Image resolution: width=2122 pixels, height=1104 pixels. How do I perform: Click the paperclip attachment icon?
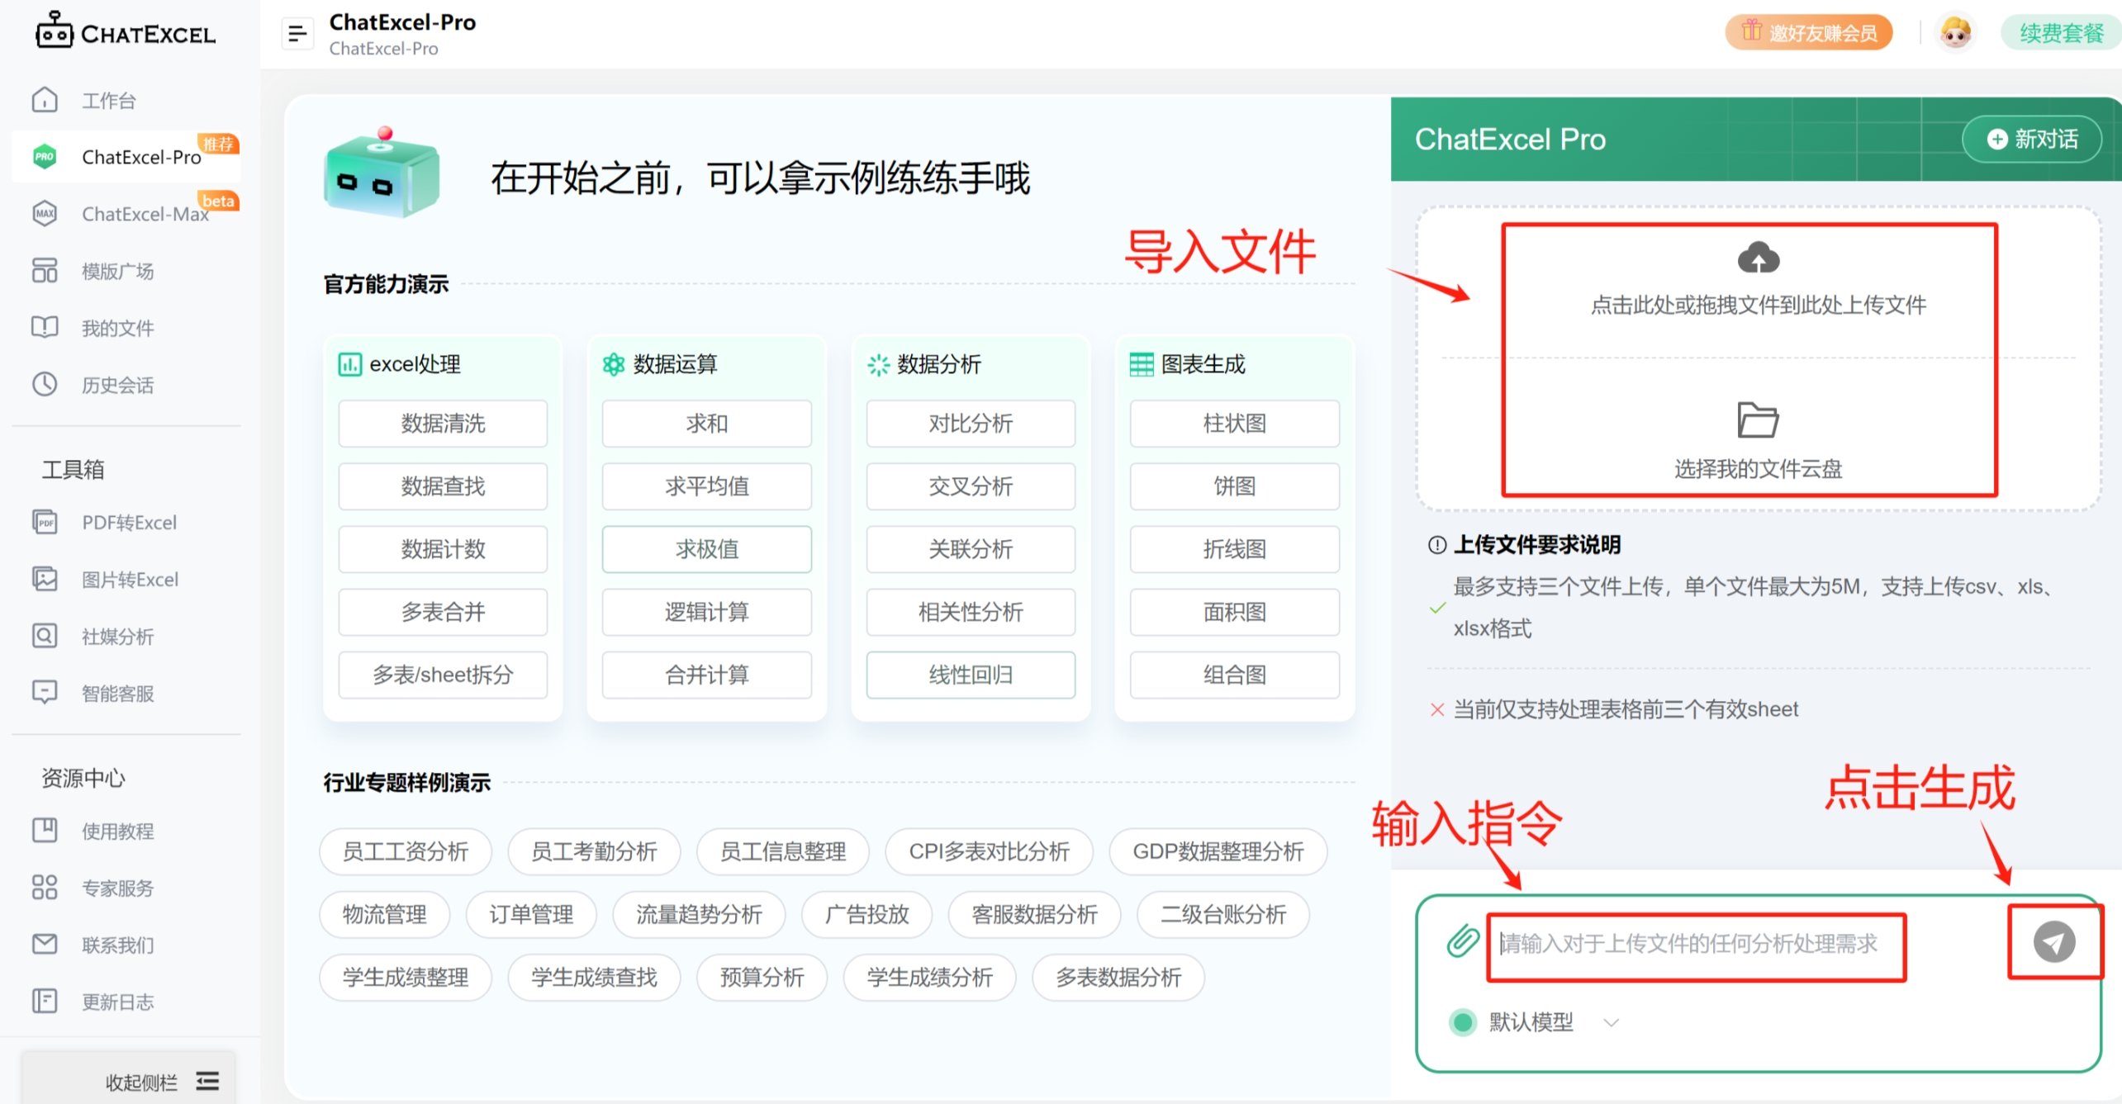(x=1463, y=940)
